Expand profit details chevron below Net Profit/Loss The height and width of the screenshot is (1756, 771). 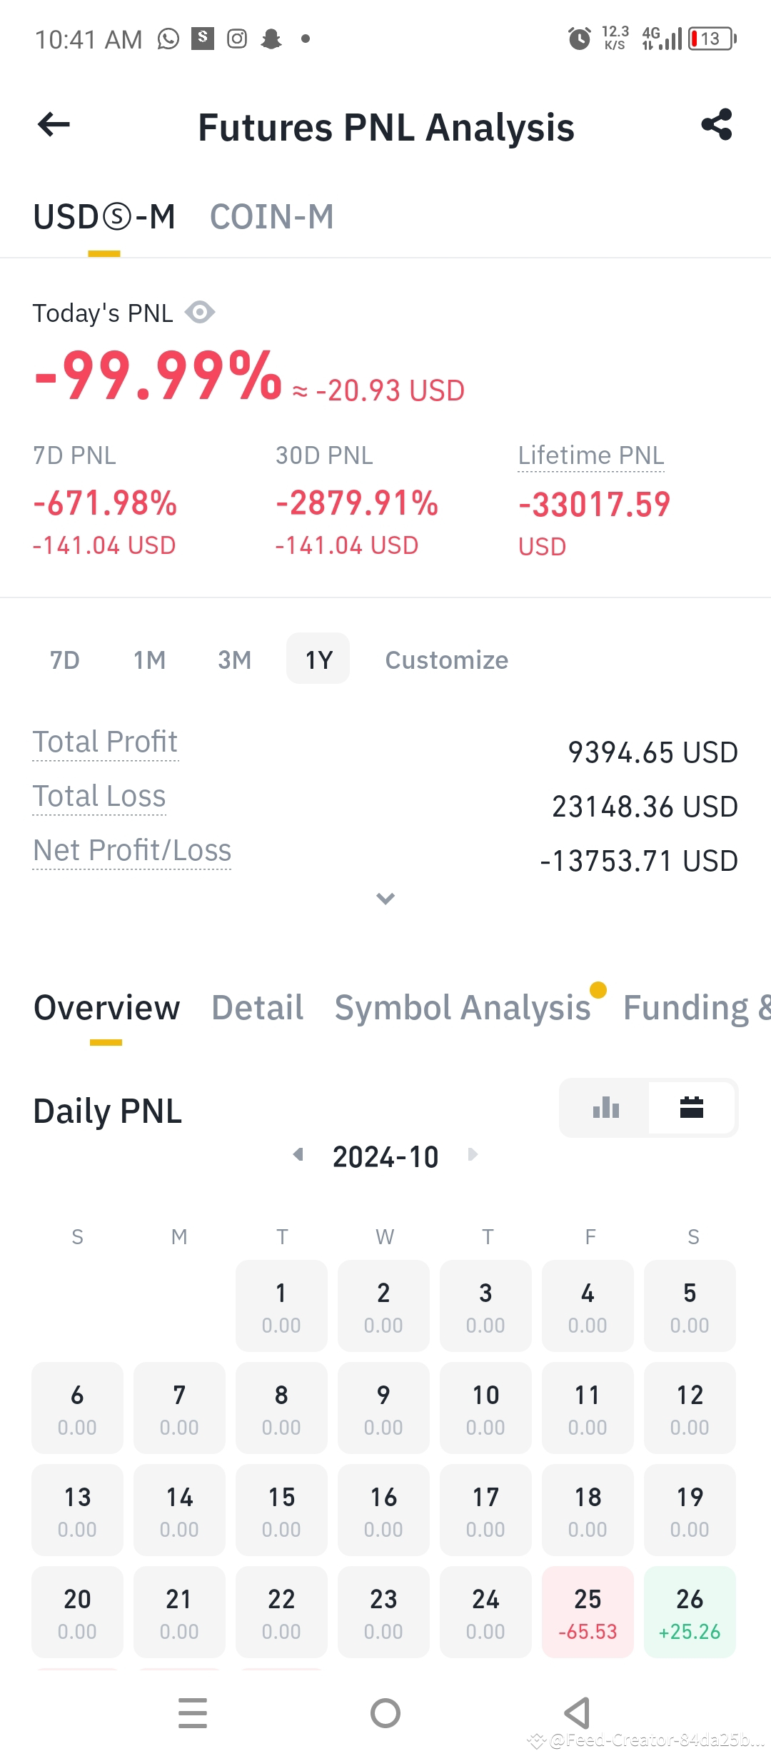(385, 899)
